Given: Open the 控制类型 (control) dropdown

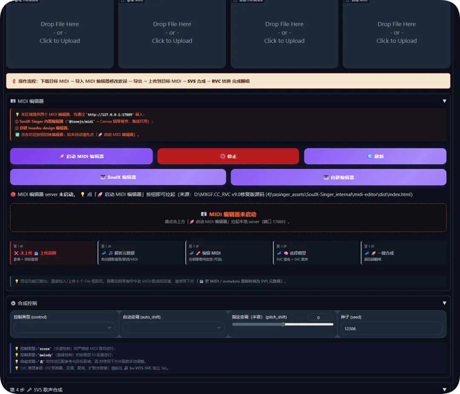Looking at the screenshot, I should [65, 328].
